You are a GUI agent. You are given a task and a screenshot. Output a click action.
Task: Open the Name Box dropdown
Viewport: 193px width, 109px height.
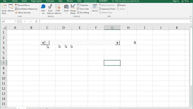coord(15,21)
